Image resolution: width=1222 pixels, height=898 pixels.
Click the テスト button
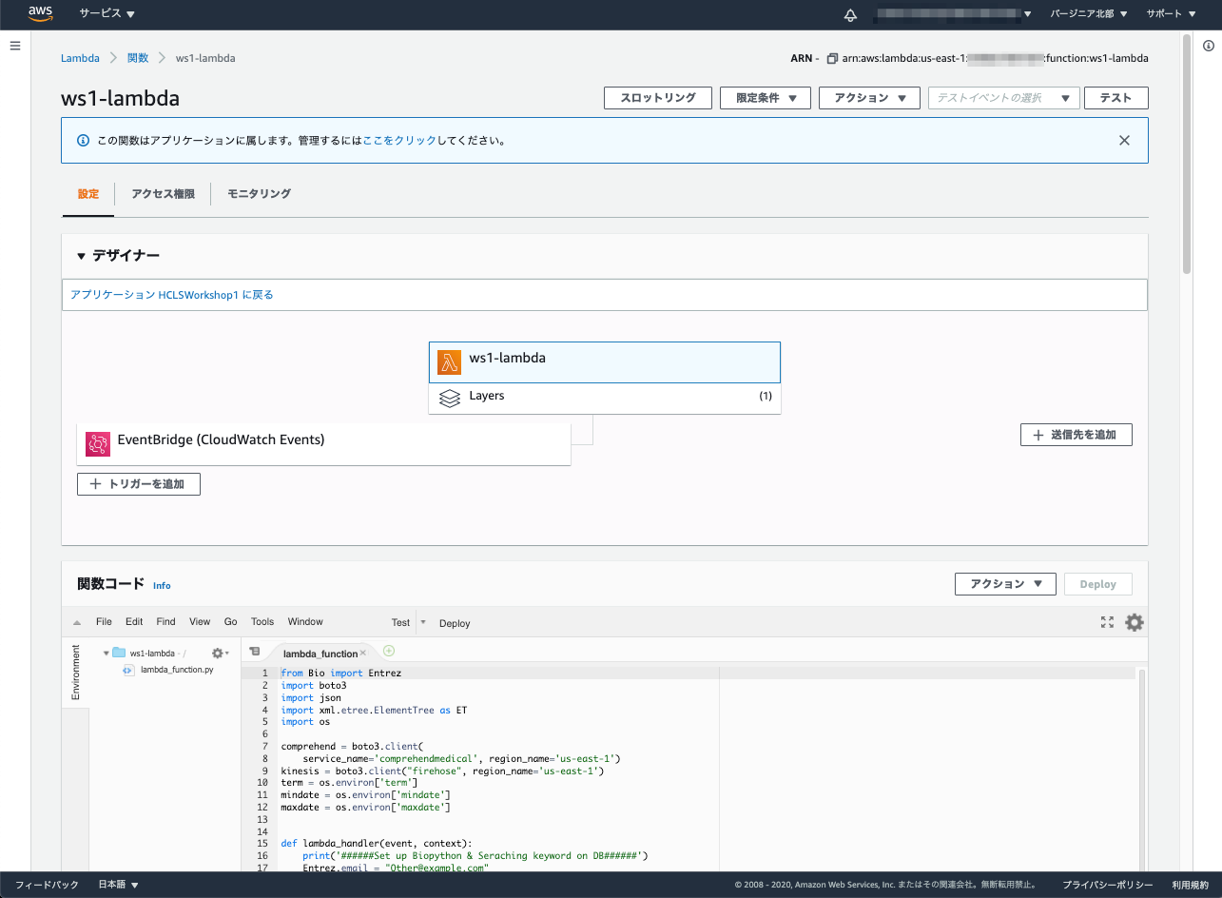point(1117,98)
